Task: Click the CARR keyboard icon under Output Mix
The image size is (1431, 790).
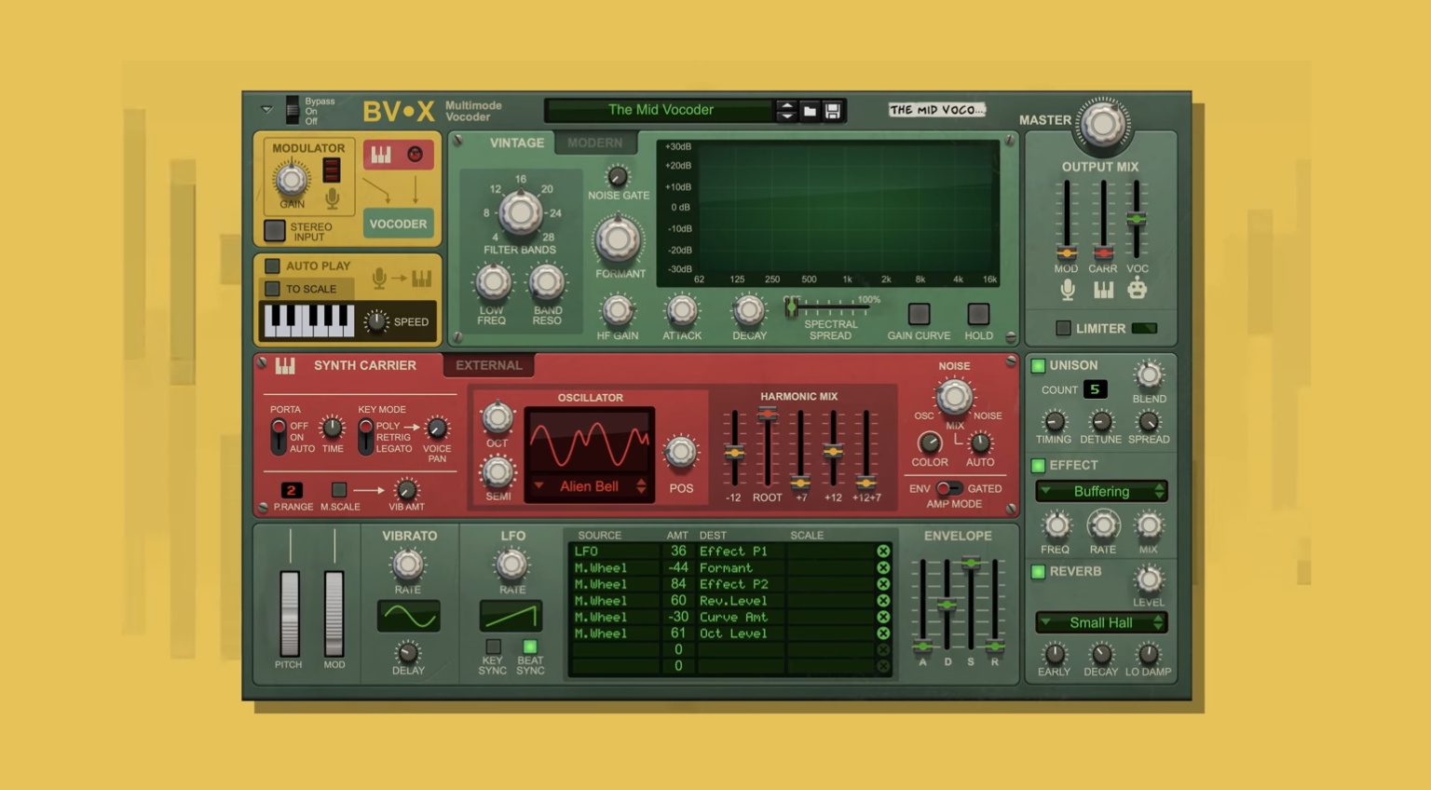Action: click(1103, 290)
